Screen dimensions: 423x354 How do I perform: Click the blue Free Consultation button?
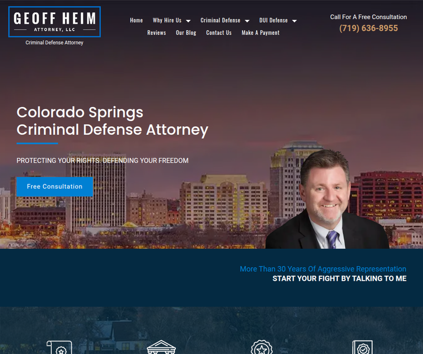tap(55, 187)
